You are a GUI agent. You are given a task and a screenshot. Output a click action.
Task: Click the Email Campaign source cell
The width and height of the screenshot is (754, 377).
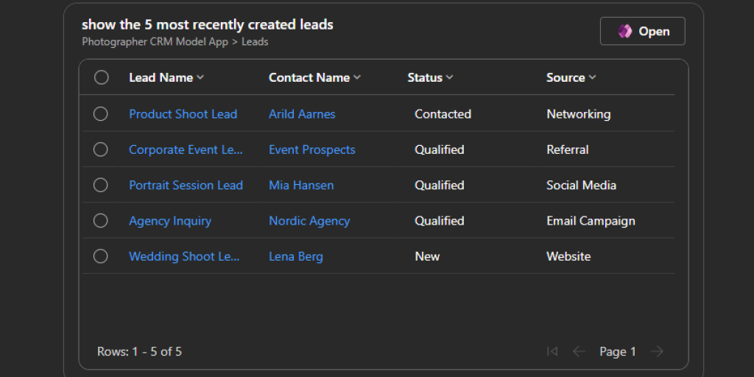click(x=591, y=221)
